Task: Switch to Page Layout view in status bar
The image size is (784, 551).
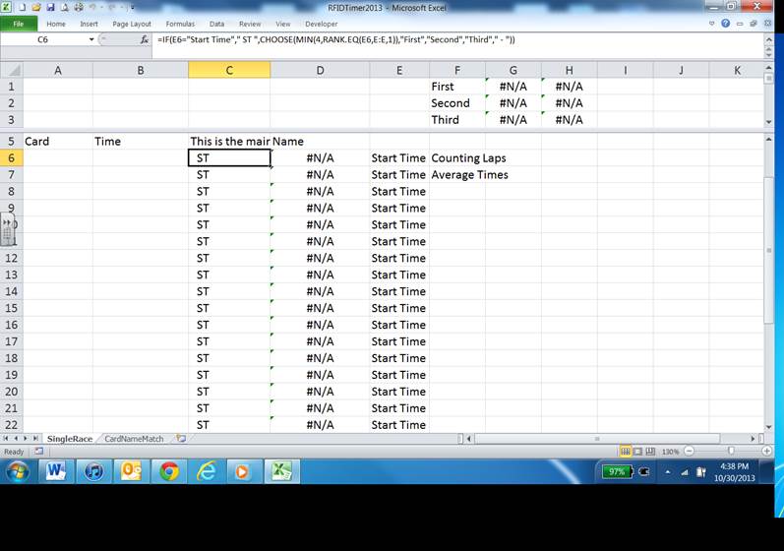Action: pyautogui.click(x=638, y=452)
